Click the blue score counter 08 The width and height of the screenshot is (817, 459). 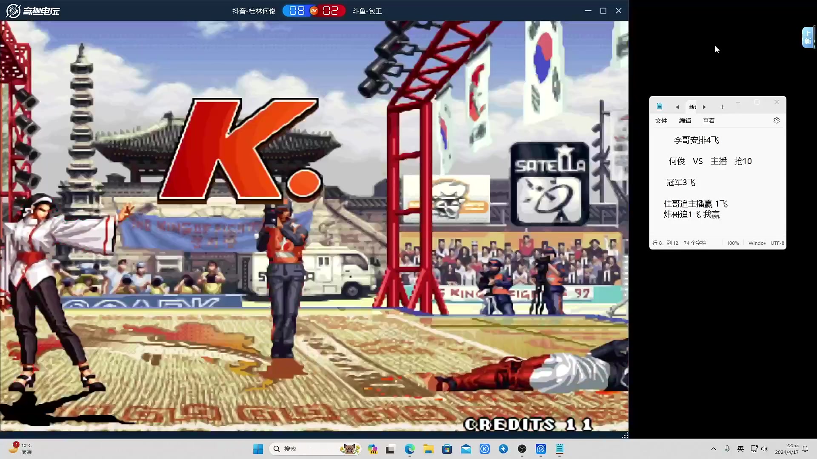pyautogui.click(x=297, y=11)
